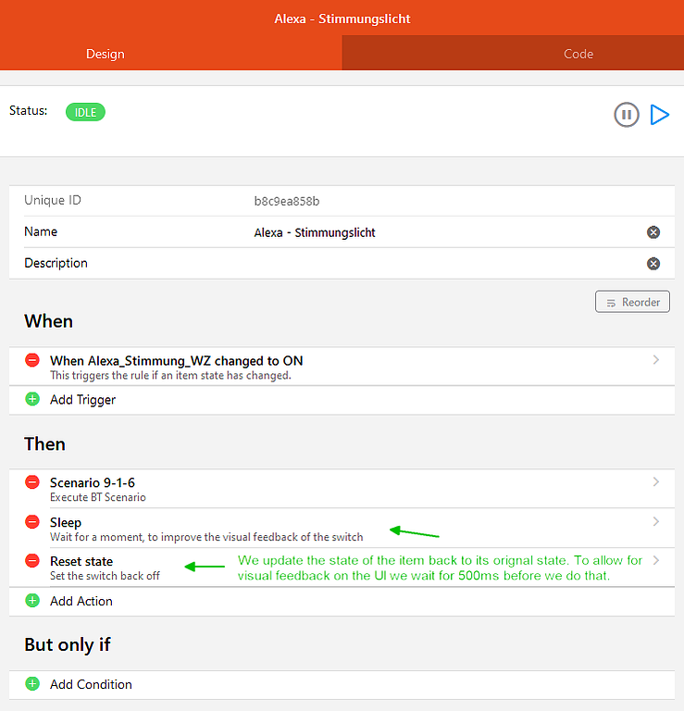Click the Unique ID value b8c9ea858b
Image resolution: width=684 pixels, height=711 pixels.
287,201
